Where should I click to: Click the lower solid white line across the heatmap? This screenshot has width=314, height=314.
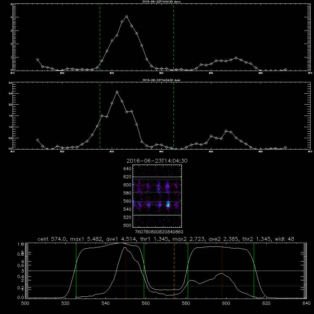[x=157, y=215]
